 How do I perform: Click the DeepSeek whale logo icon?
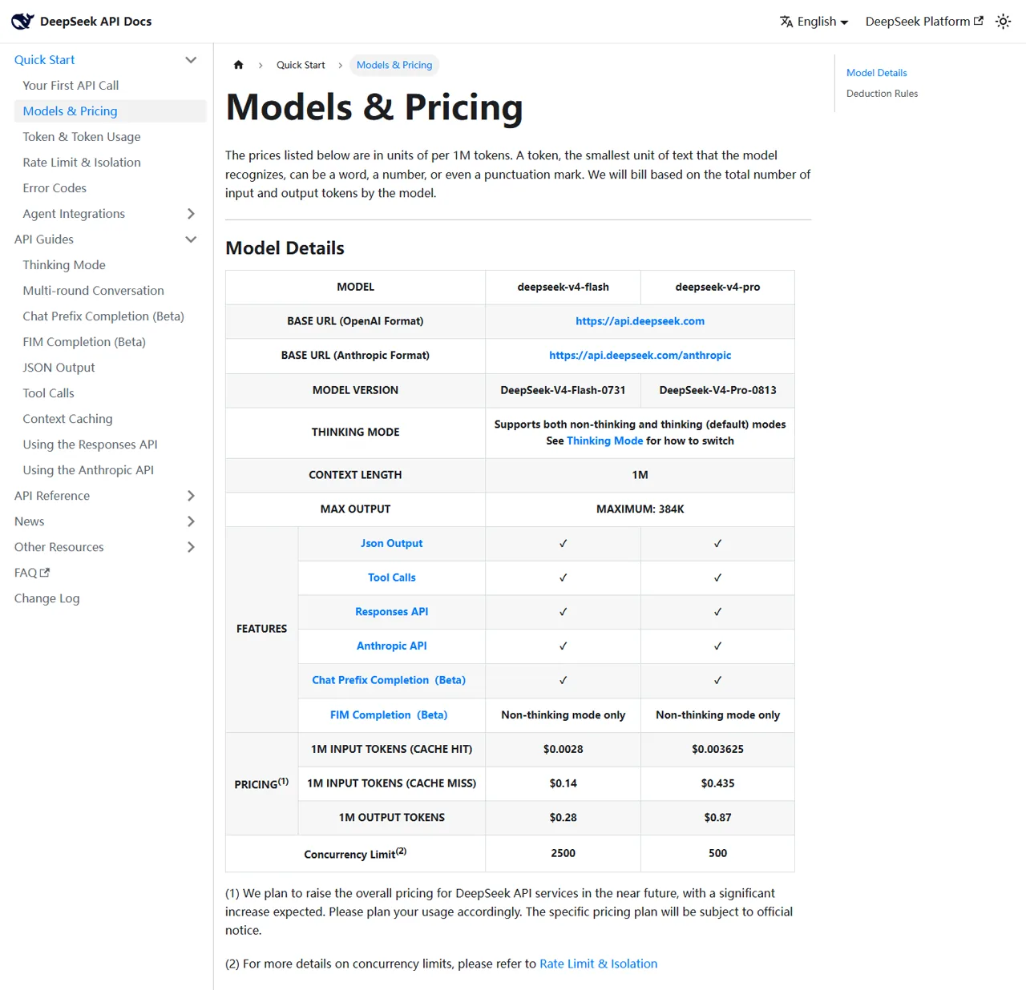click(x=22, y=22)
